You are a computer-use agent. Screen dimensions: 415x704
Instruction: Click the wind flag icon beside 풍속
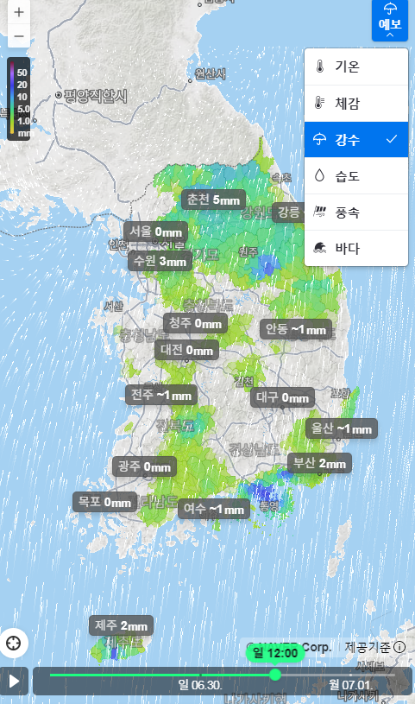click(319, 212)
